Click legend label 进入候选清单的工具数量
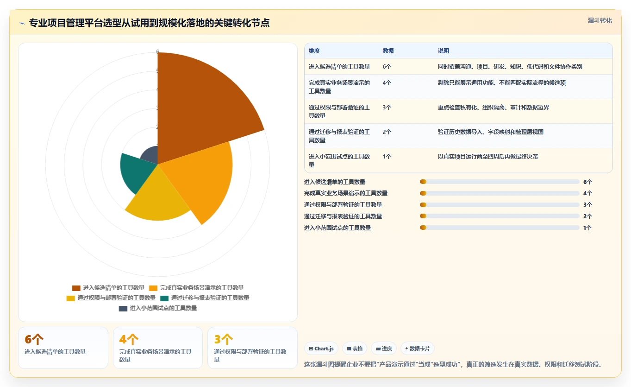The height and width of the screenshot is (387, 631). point(114,288)
